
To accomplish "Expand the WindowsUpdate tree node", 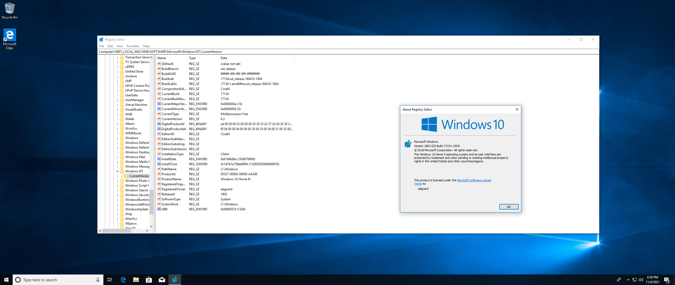I will coord(118,209).
